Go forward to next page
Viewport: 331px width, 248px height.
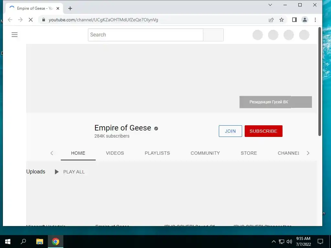20,20
